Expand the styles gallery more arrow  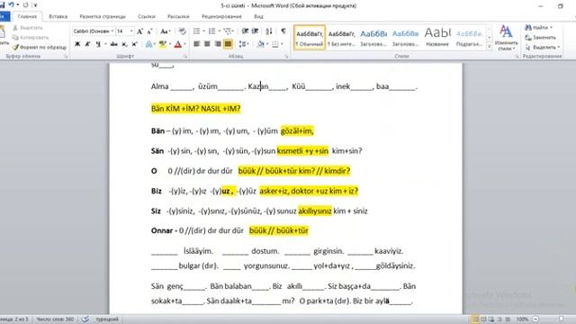(489, 47)
